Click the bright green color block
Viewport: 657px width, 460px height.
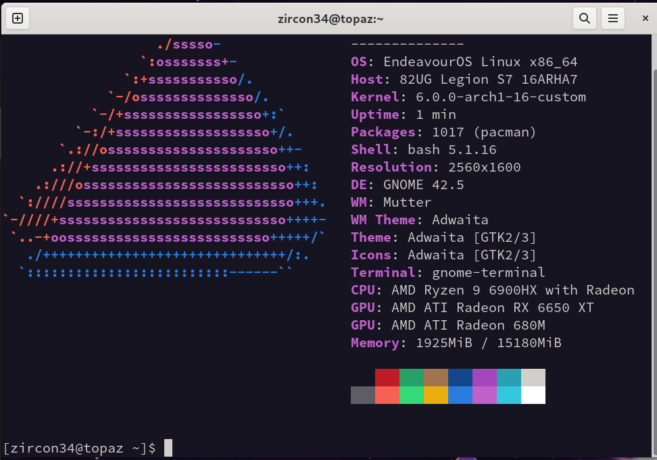click(x=412, y=395)
